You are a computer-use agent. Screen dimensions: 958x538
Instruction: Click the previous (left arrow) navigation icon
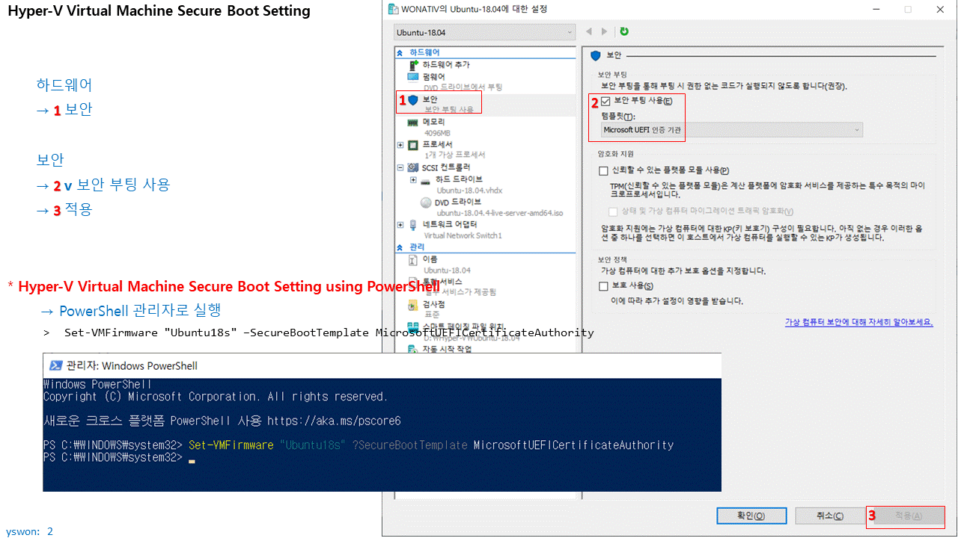(589, 31)
